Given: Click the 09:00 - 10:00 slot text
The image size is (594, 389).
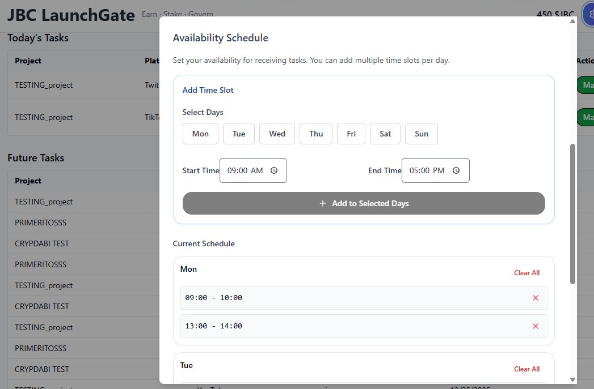Looking at the screenshot, I should click(x=213, y=298).
